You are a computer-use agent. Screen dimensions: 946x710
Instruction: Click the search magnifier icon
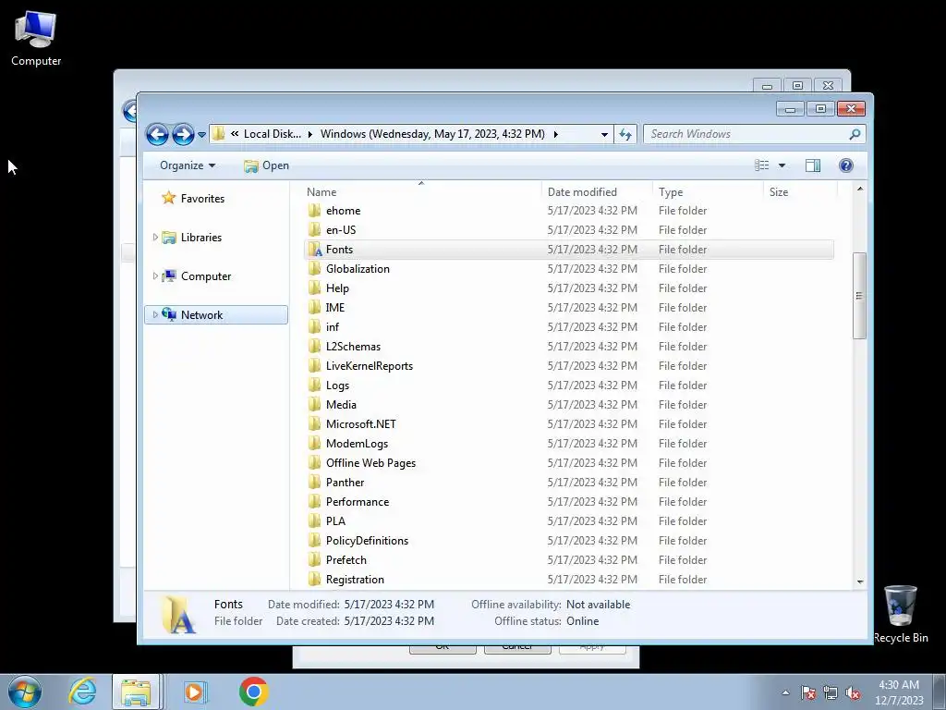tap(855, 134)
